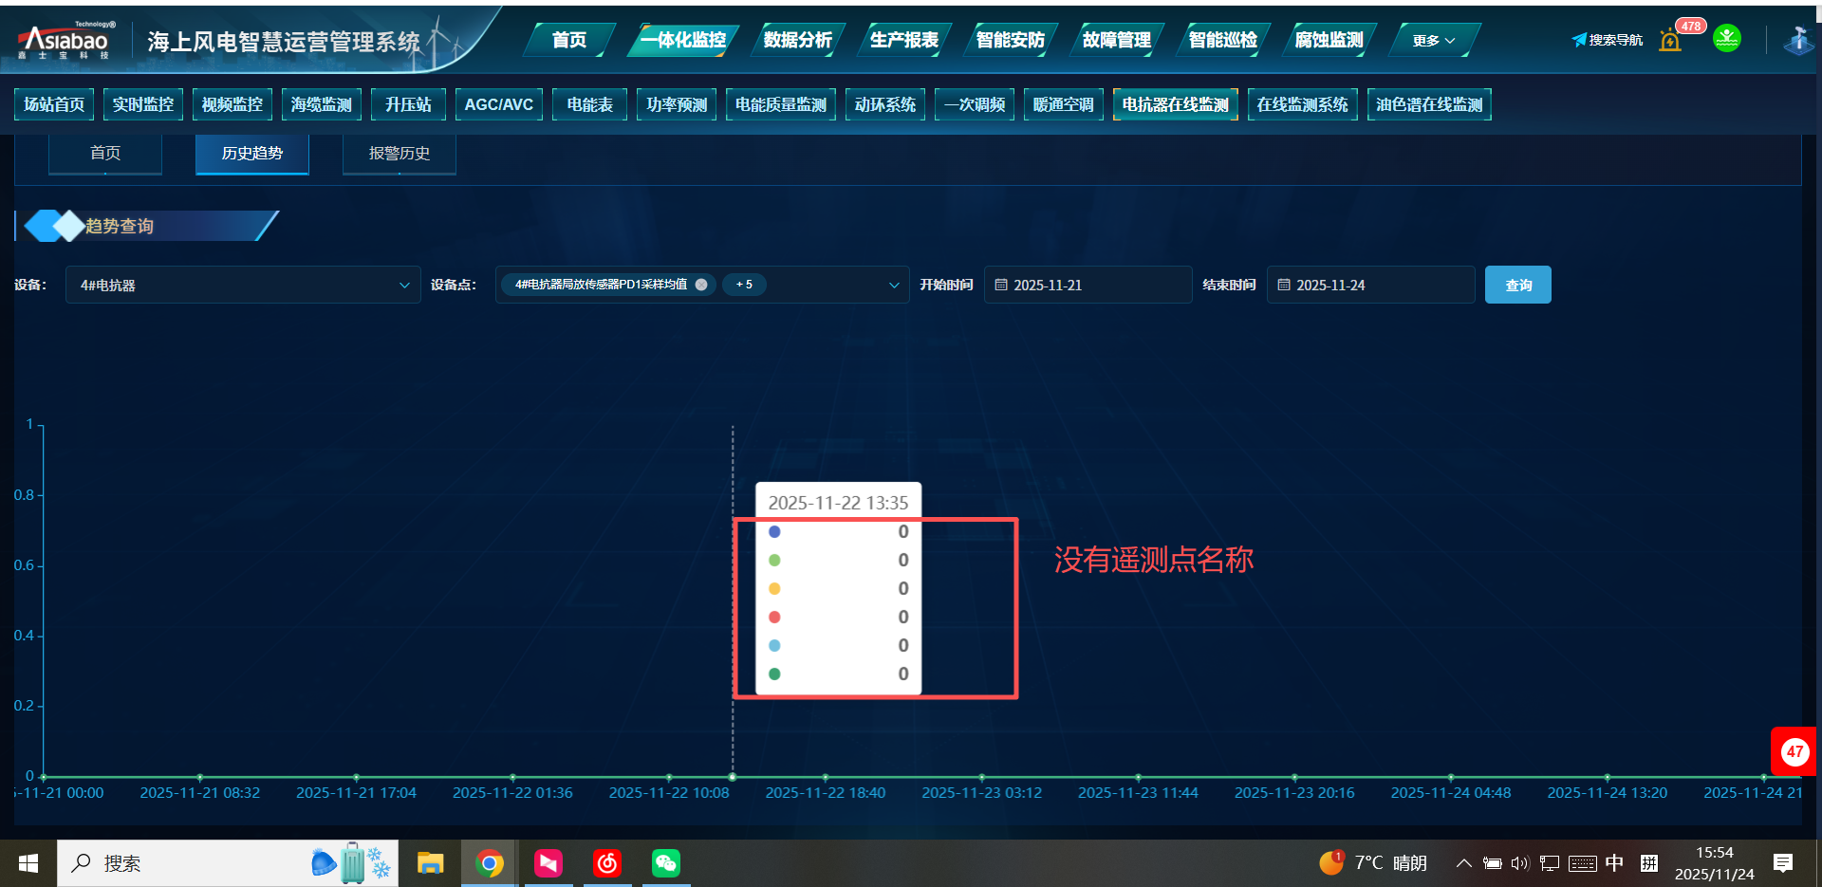This screenshot has width=1822, height=887.
Task: Remove the 4#电抗器局放传感器PD1采样均值 tag
Action: 701,285
